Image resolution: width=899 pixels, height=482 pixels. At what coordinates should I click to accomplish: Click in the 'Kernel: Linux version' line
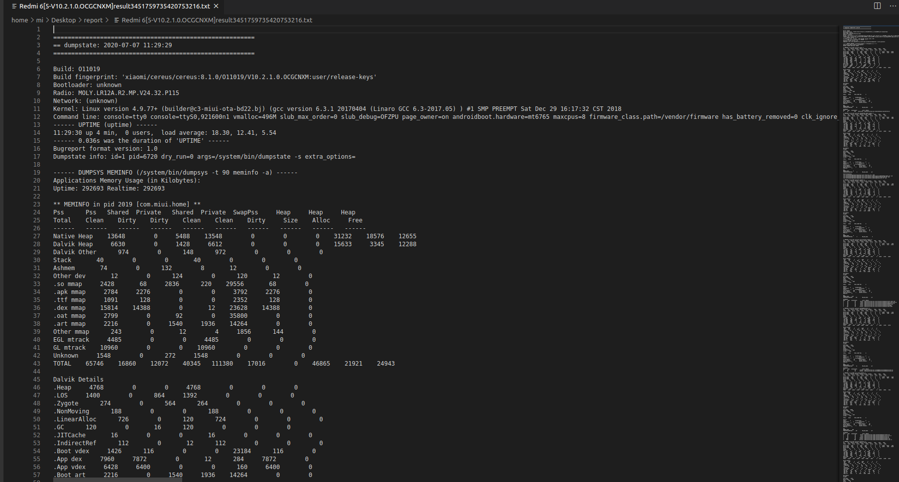[x=299, y=109]
